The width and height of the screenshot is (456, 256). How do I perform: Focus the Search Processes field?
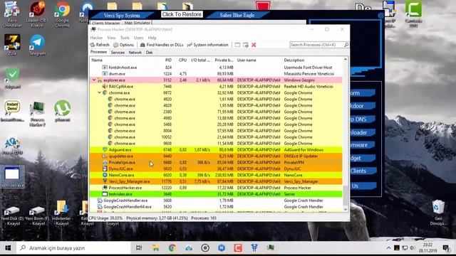(316, 45)
